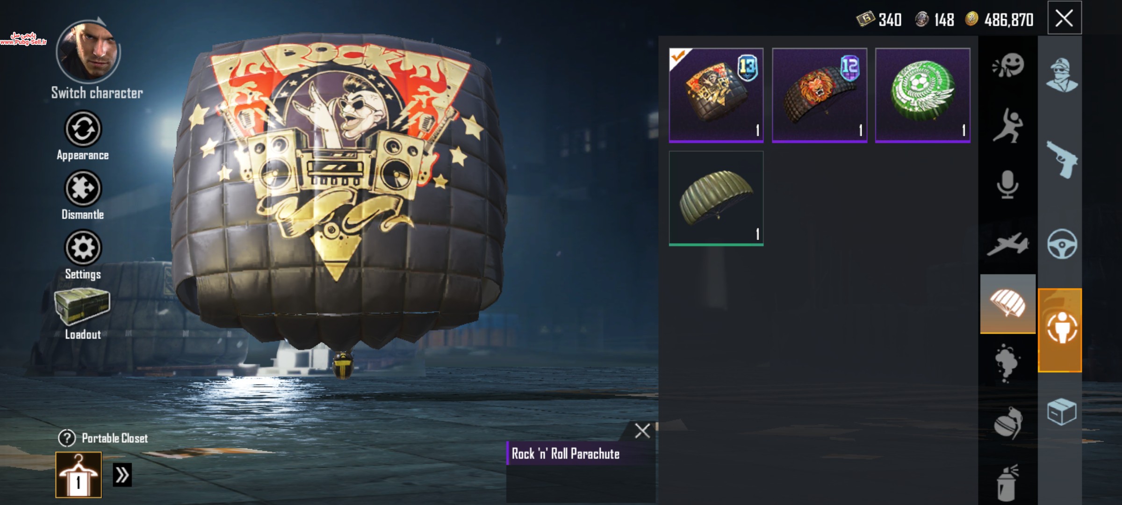Close the Rock 'n' Roll Parachute label
This screenshot has width=1122, height=505.
(642, 431)
